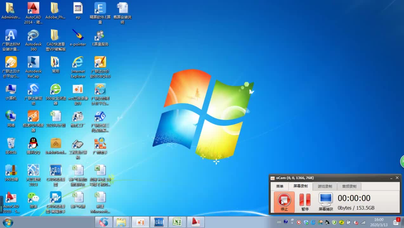This screenshot has height=228, width=404.
Task: Open File Explorer taskbar button
Action: pos(122,222)
